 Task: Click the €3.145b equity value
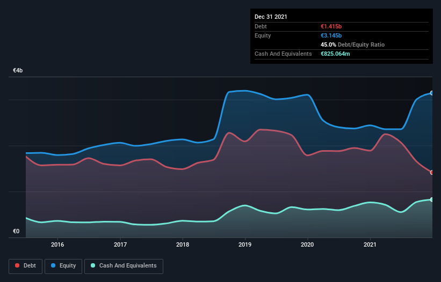click(331, 35)
